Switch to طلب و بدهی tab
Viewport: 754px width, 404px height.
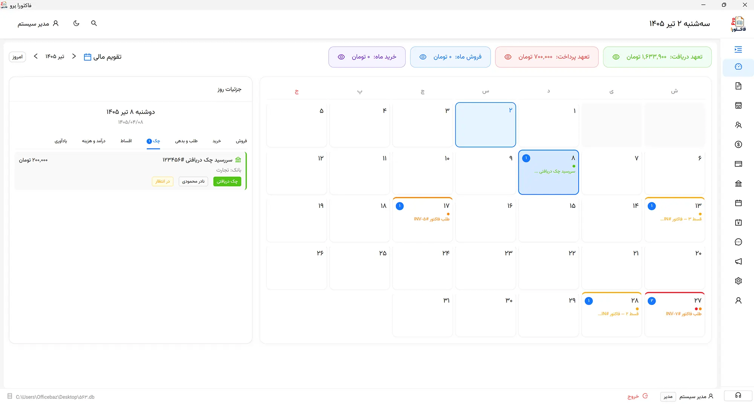(x=186, y=141)
